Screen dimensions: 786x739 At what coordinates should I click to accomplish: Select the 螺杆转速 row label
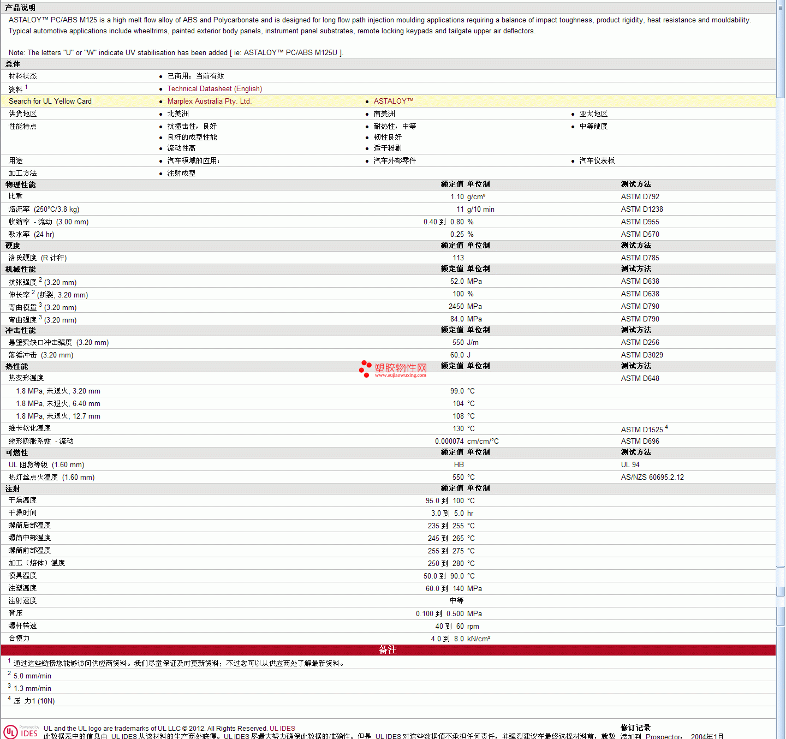(x=23, y=625)
